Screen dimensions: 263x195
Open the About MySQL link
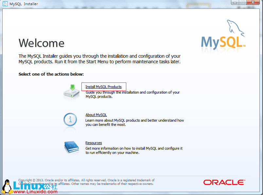pos(96,114)
